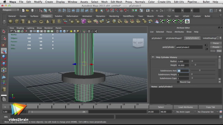The image size is (223, 125).
Task: Click the Select button
Action: [161, 107]
